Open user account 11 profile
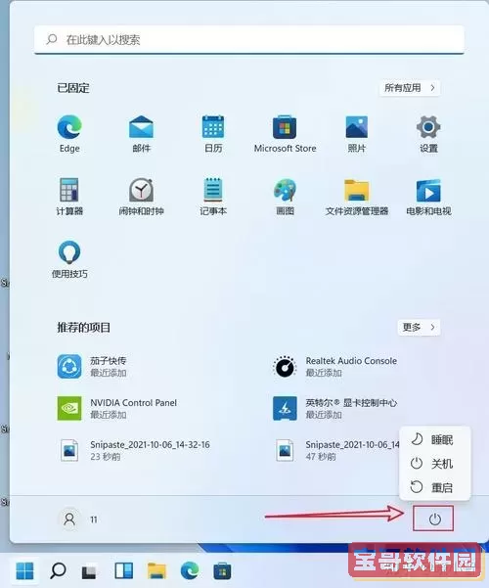489x588 pixels. pyautogui.click(x=79, y=520)
